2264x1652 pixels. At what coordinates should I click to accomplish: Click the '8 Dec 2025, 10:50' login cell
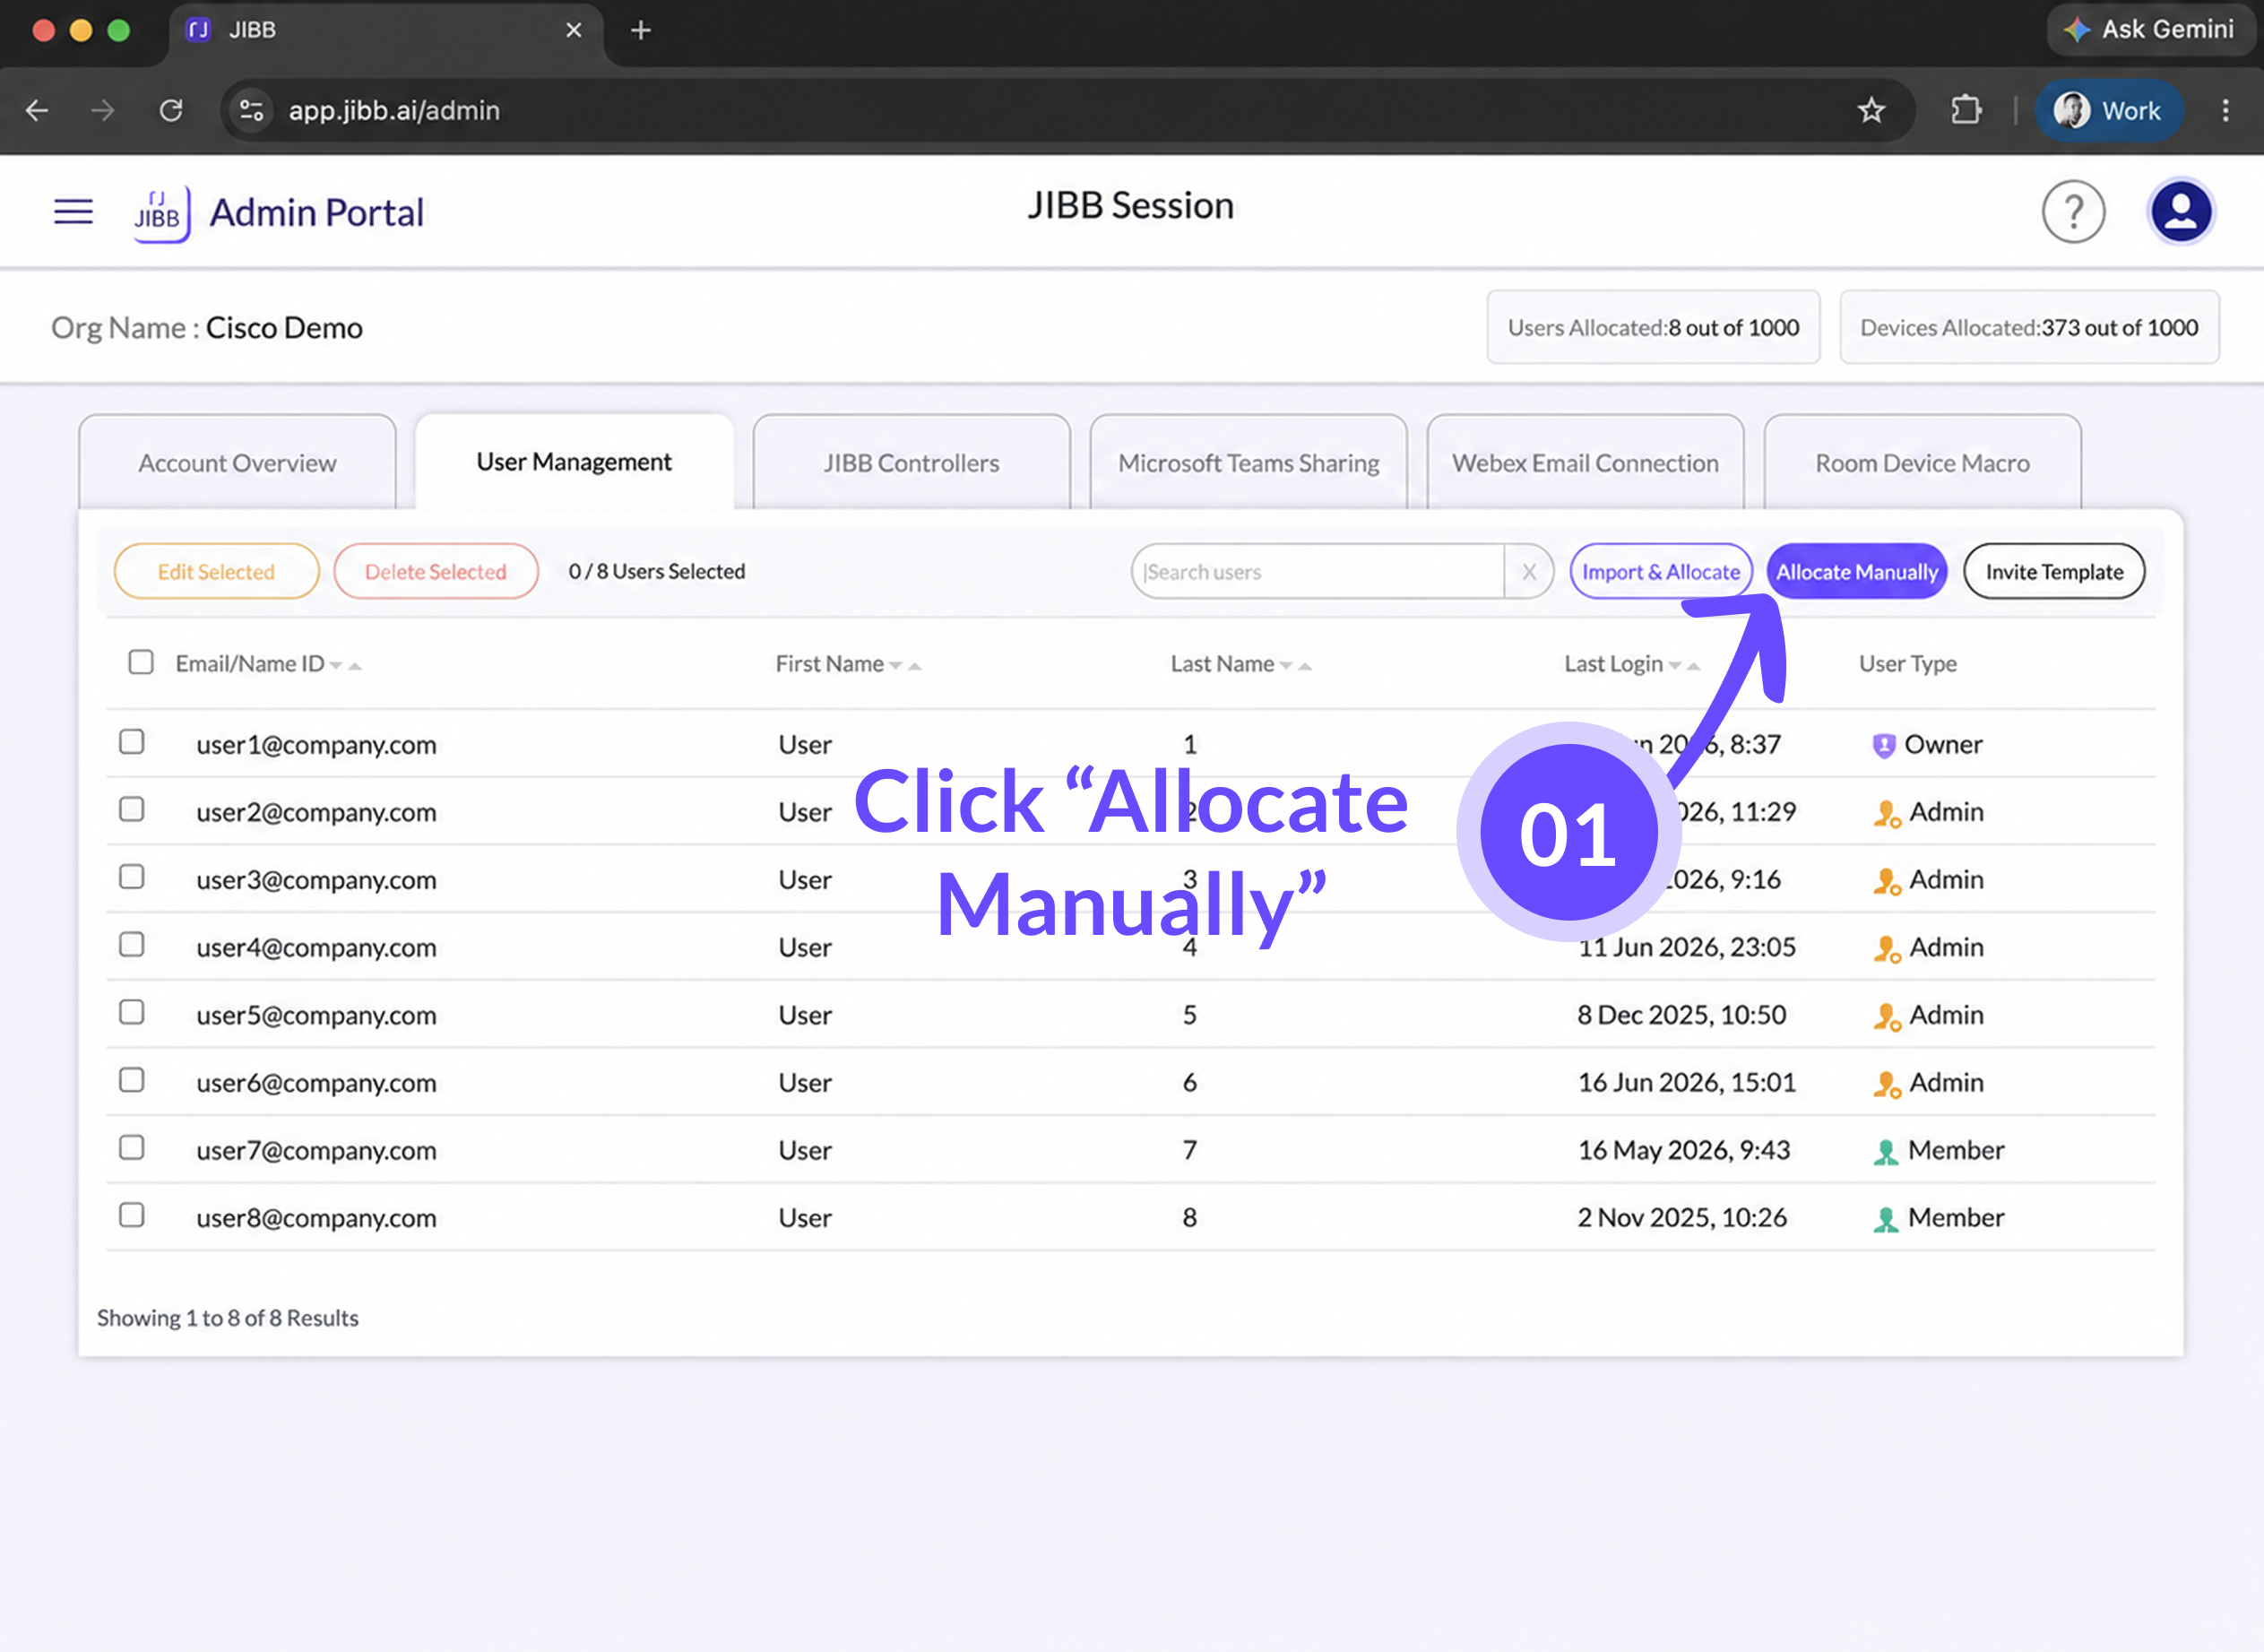[x=1681, y=1015]
